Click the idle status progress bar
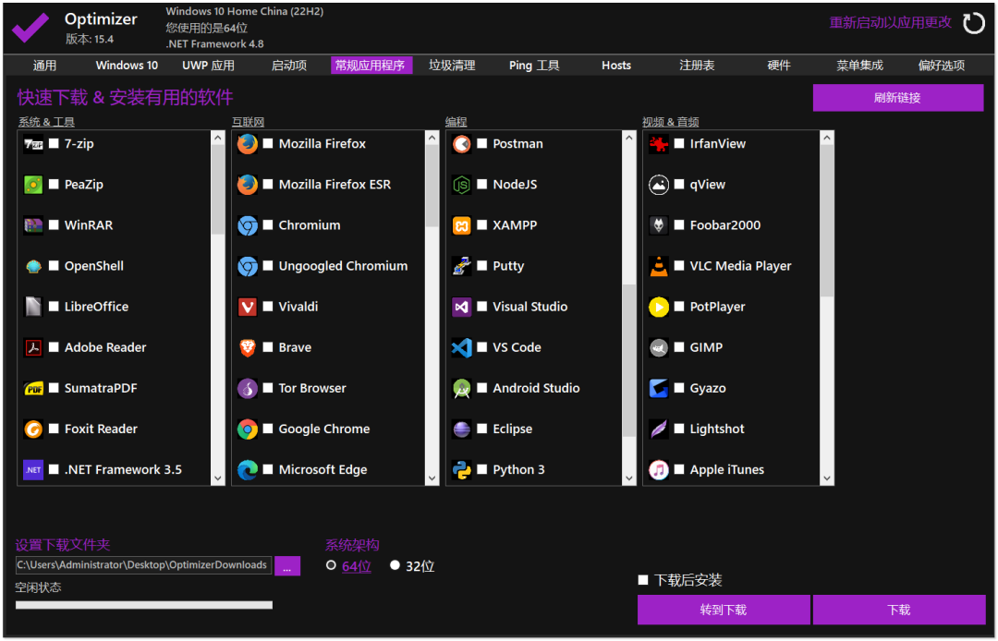Viewport: 998px width, 641px height. 144,605
